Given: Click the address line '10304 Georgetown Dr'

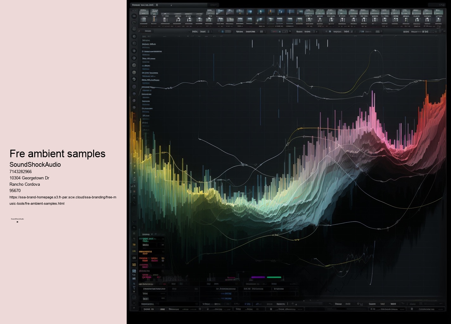Looking at the screenshot, I should click(29, 178).
